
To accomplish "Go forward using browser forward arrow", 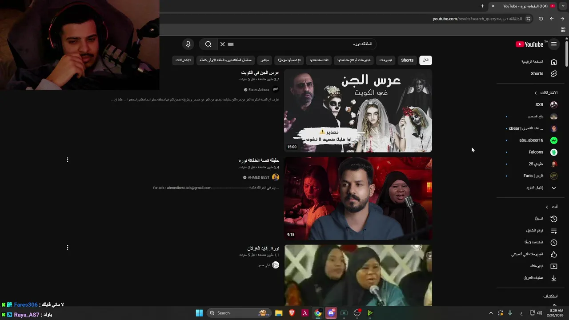I will click(x=562, y=19).
